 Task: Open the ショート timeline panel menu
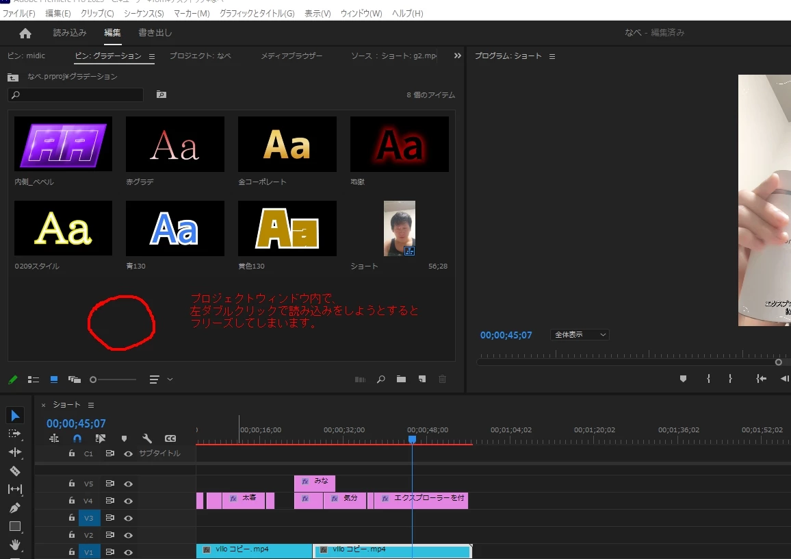click(x=91, y=405)
